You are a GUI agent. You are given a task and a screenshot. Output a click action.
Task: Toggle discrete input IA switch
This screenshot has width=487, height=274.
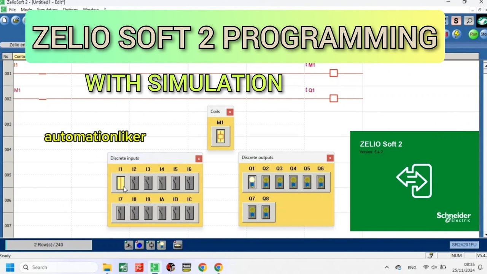pos(162,213)
